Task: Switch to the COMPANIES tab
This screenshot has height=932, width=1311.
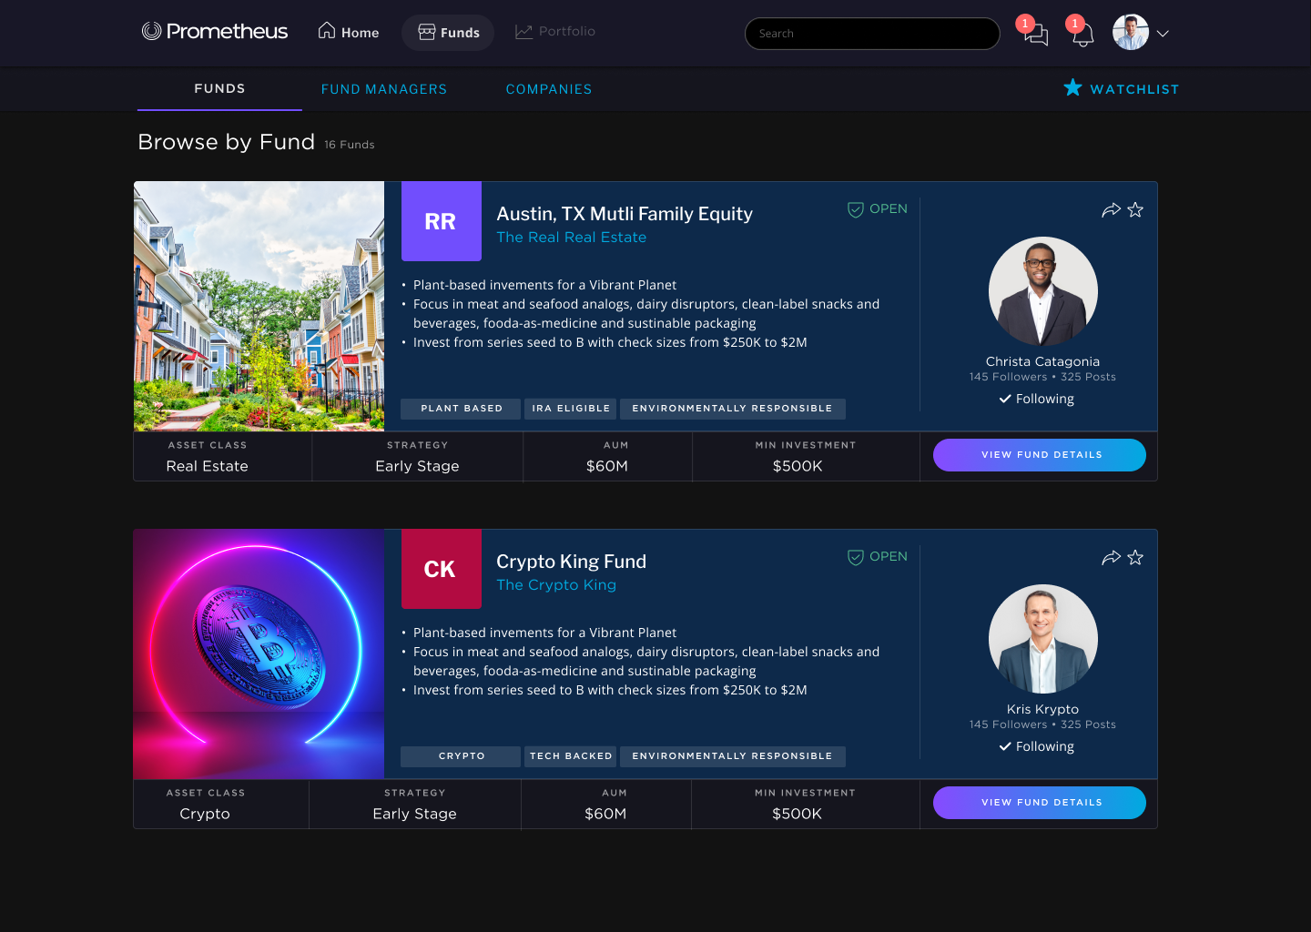Action: click(549, 89)
